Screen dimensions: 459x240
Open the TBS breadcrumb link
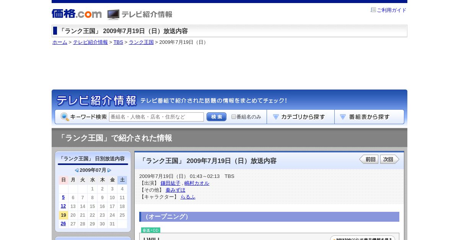tap(118, 42)
